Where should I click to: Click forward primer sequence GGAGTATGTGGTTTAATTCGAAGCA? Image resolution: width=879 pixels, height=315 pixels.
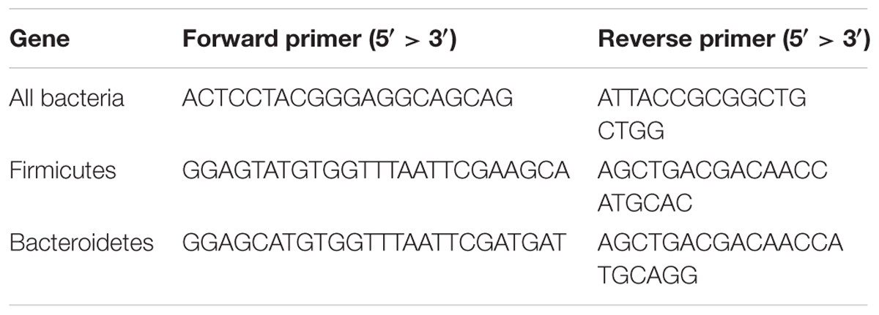coord(376,170)
